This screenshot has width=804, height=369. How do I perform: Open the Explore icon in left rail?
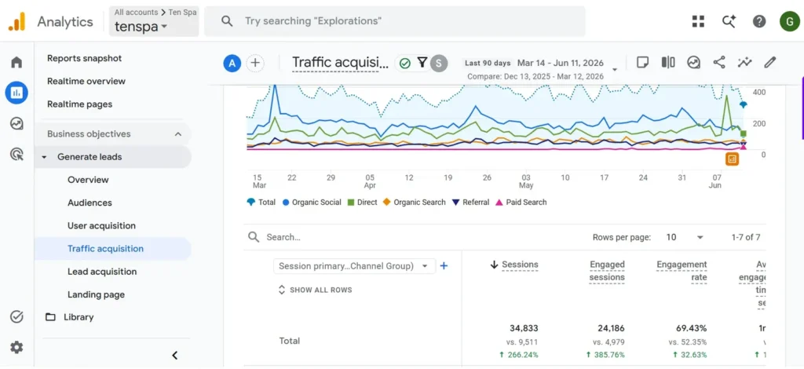tap(16, 123)
